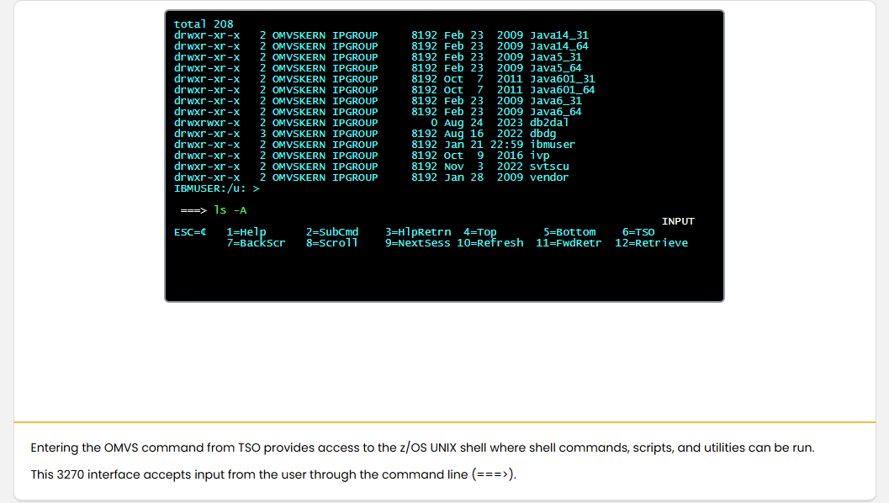Viewport: 889px width, 503px height.
Task: Click the dbdg directory name
Action: (x=543, y=134)
